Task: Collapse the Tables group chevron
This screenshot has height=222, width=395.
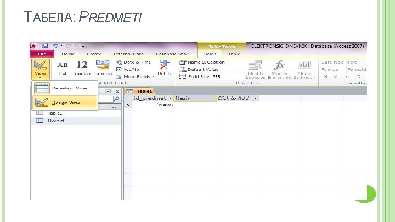Action: tap(114, 107)
